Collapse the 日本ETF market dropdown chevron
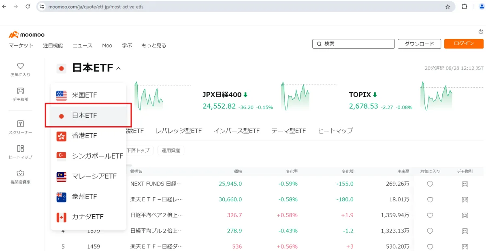 point(118,69)
